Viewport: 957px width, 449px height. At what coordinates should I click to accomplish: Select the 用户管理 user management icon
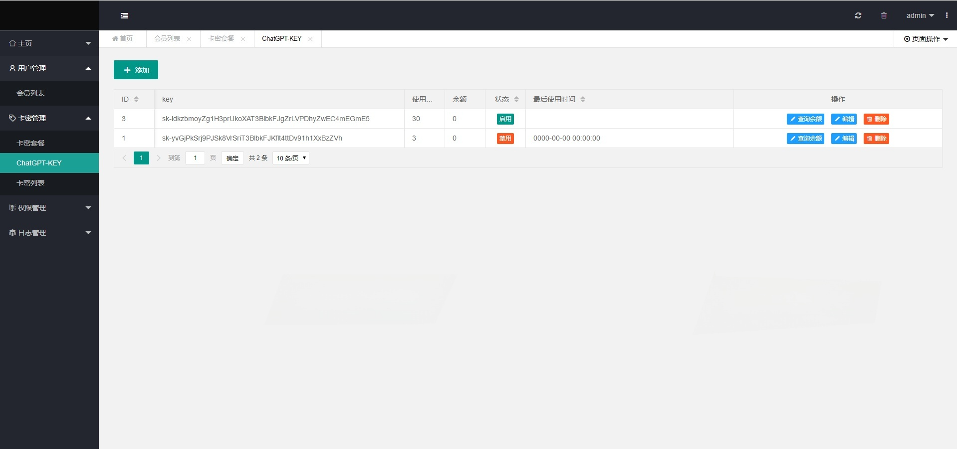click(11, 68)
